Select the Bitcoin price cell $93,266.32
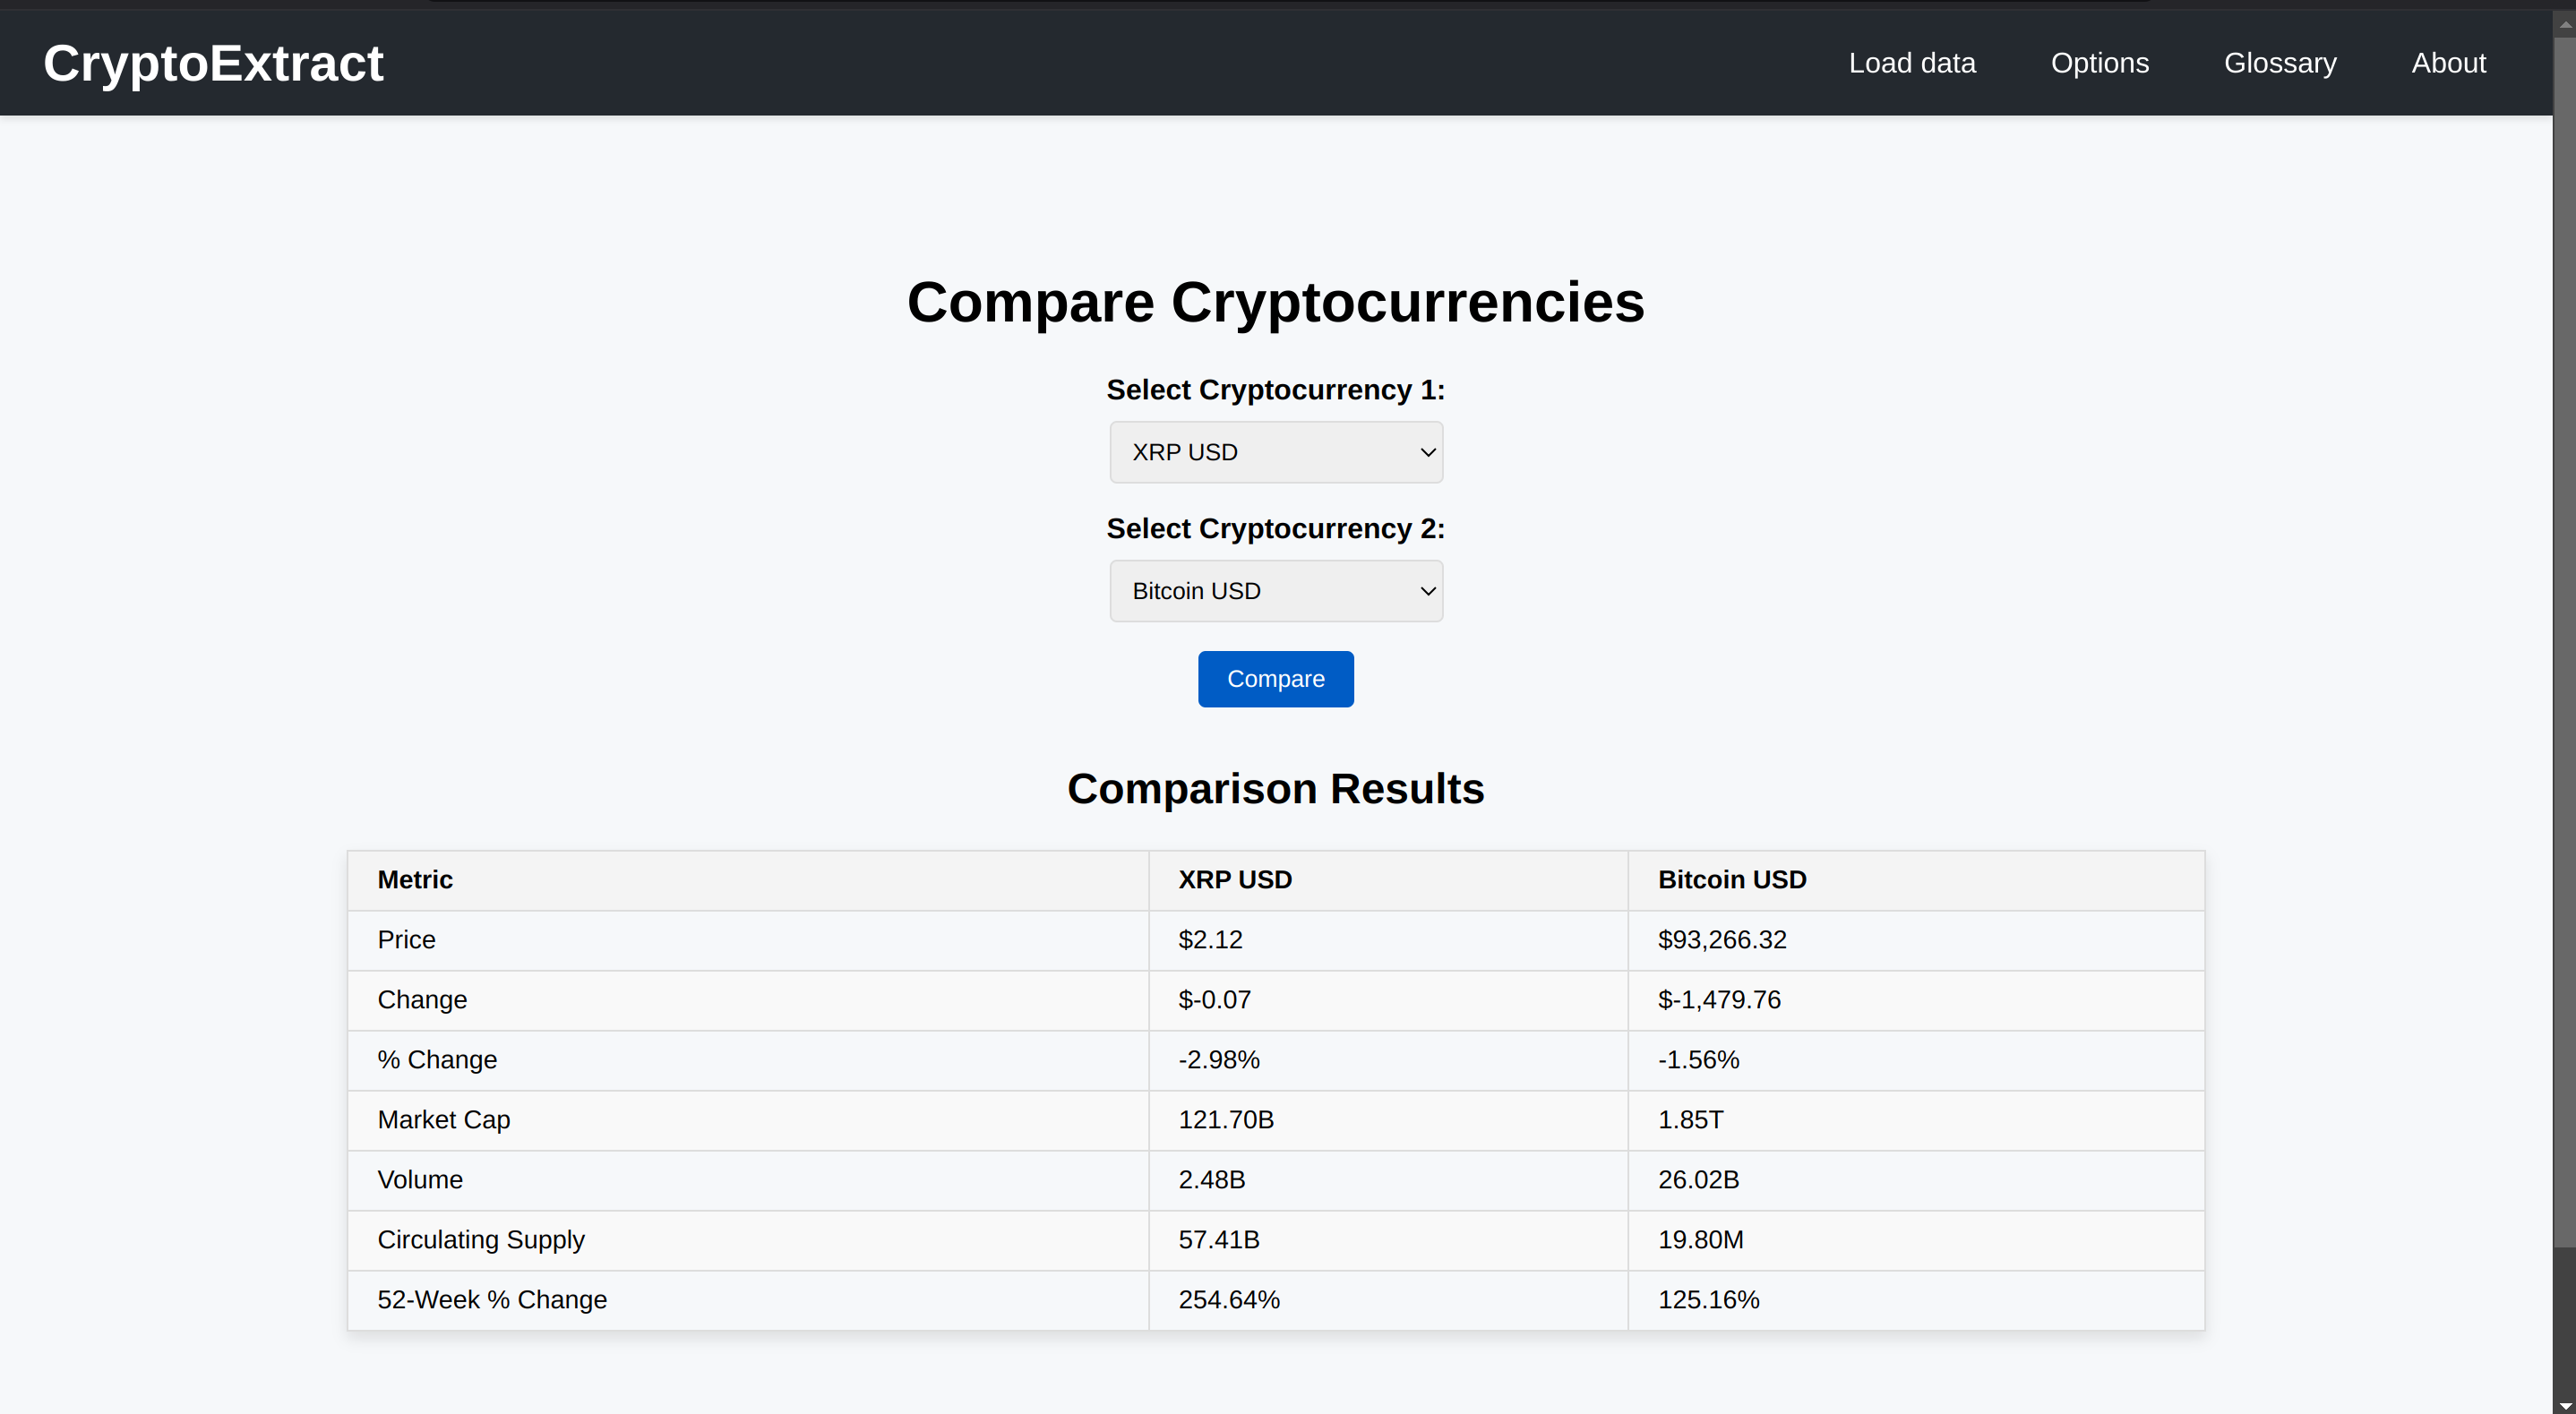 1721,940
